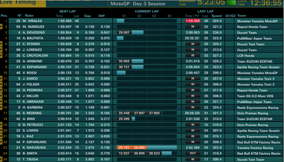This screenshot has width=284, height=162.
Task: Click the P pit icon next to C. Stoner
Action: point(1,44)
